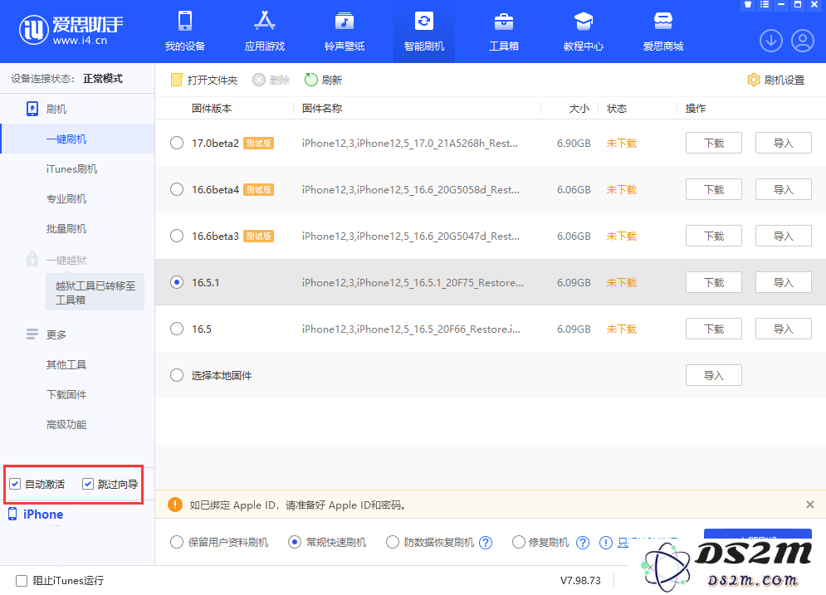
Task: Click 导入 for 16.6beta3 firmware
Action: (784, 236)
